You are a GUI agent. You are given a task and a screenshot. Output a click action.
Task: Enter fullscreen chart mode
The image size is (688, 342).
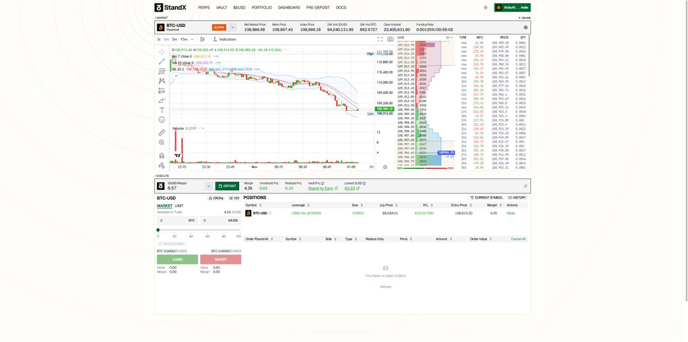tap(380, 39)
